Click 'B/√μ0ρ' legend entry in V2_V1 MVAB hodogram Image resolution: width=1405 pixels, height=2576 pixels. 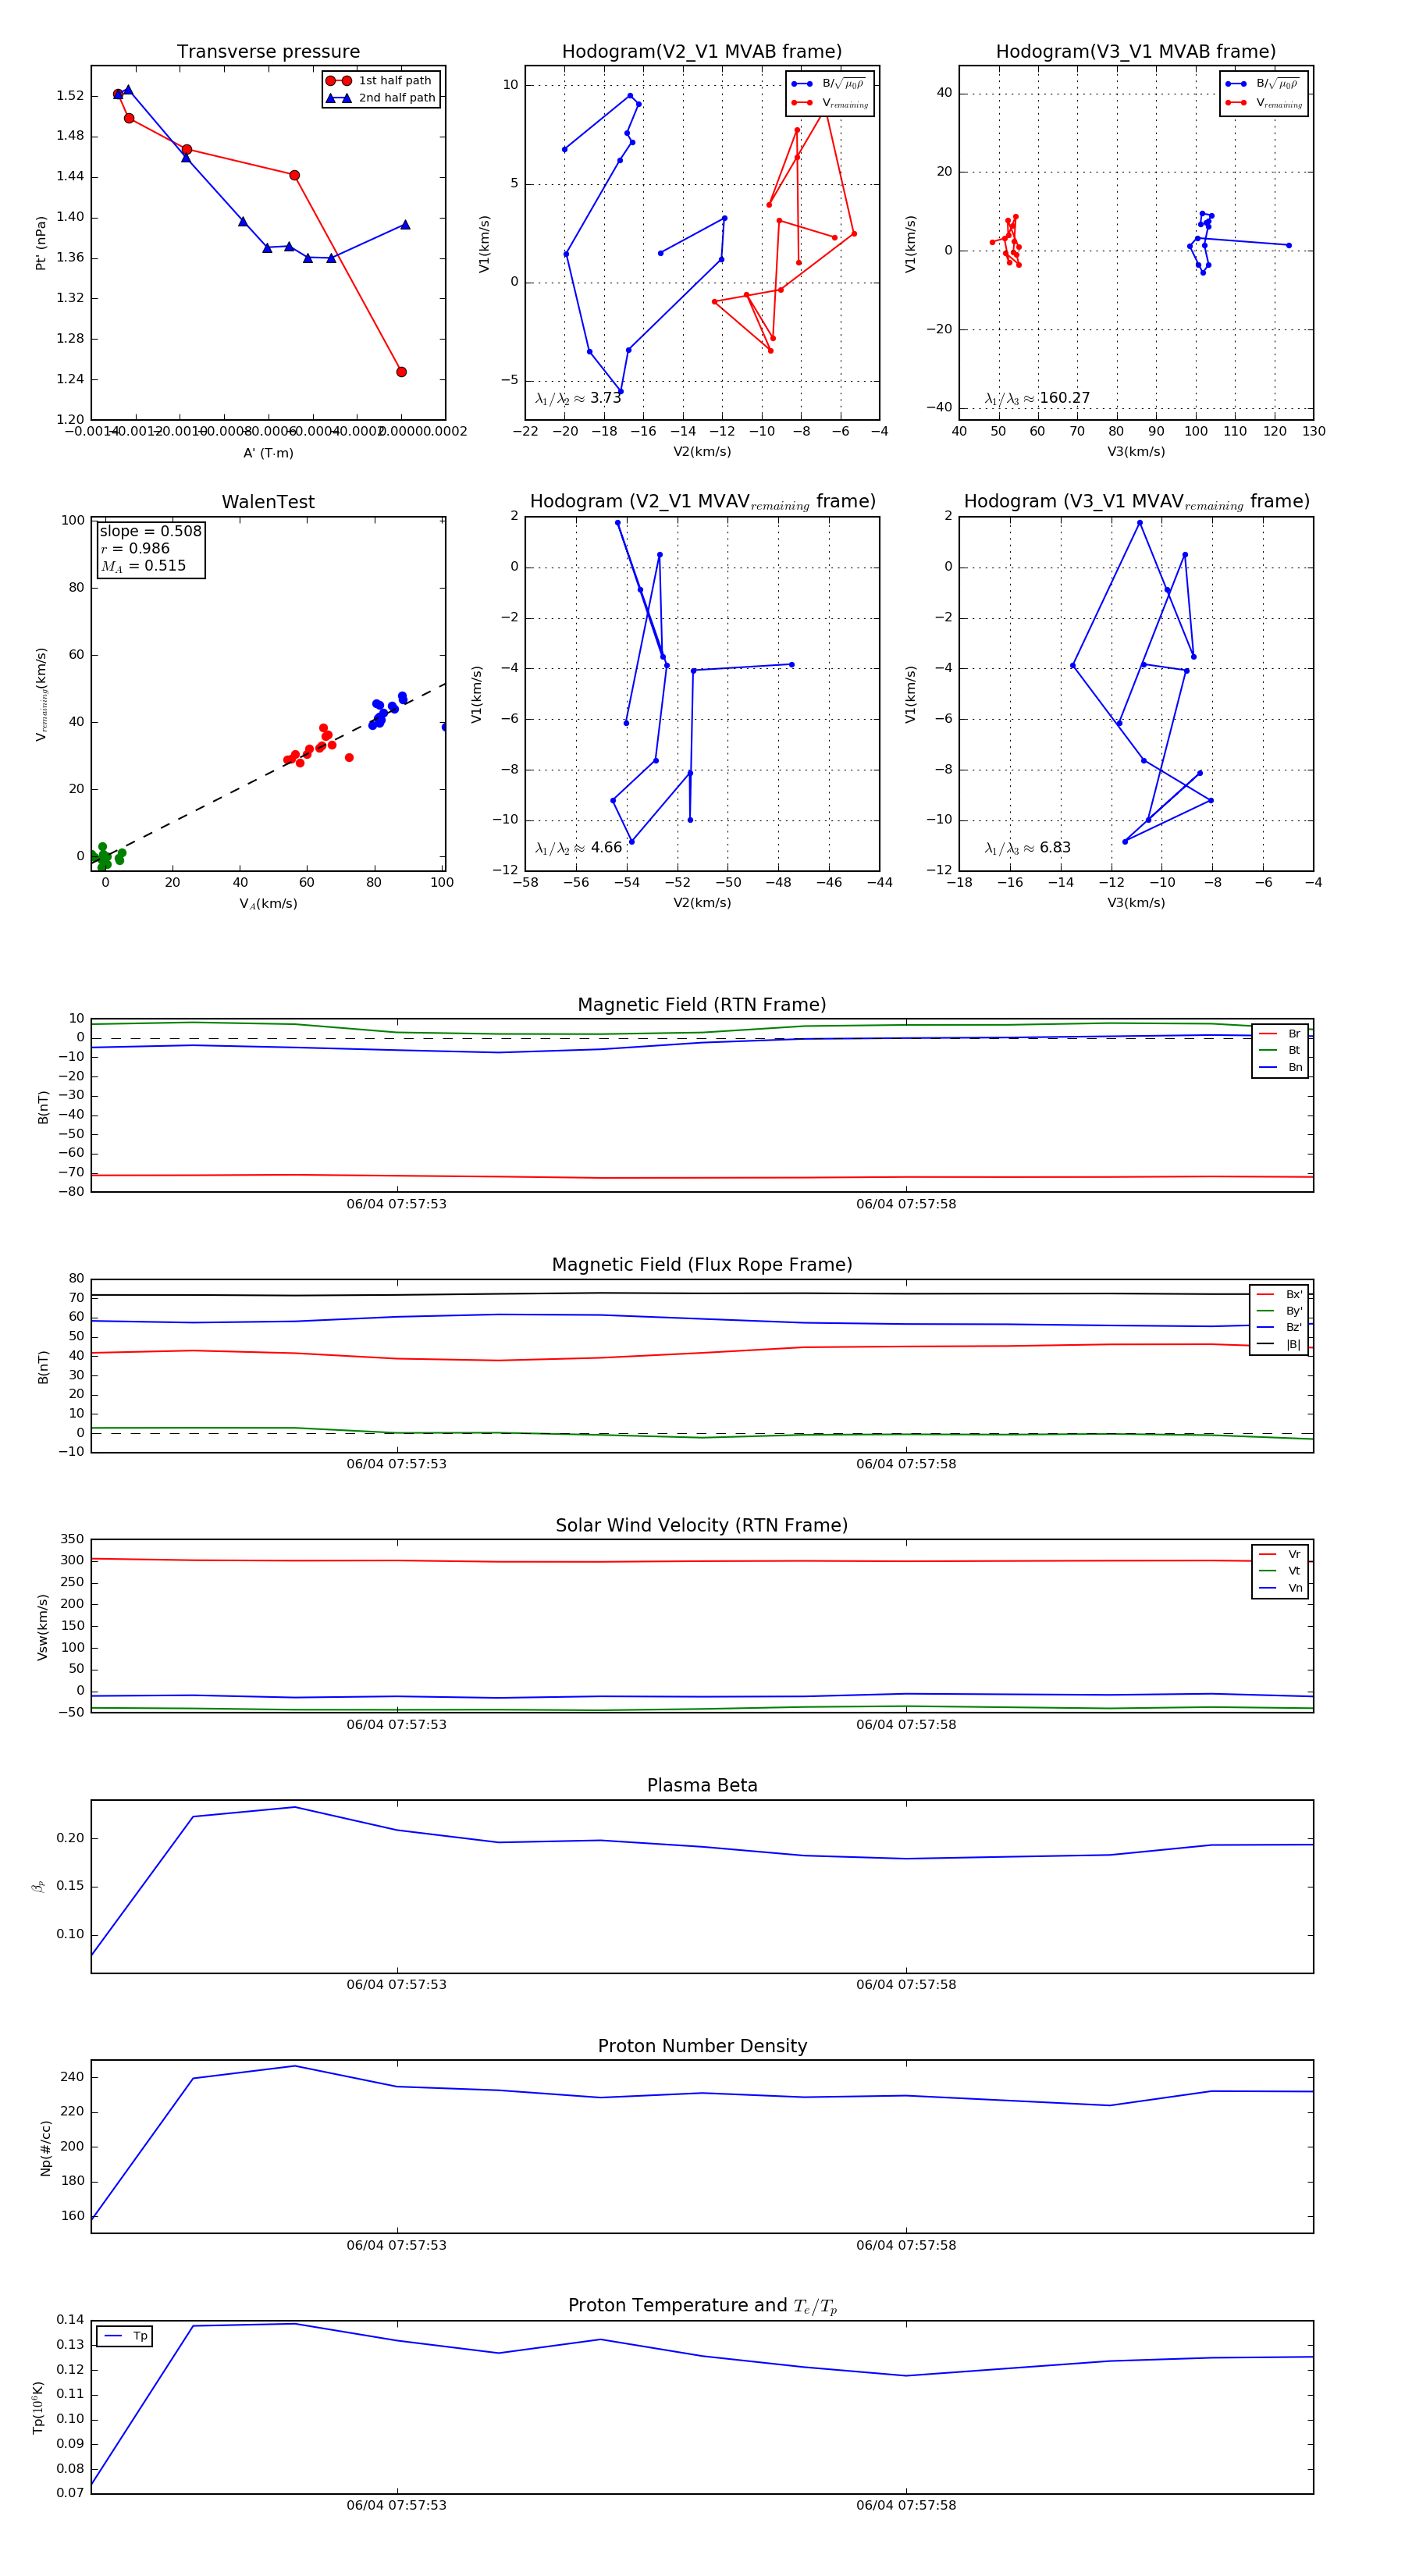(x=830, y=84)
